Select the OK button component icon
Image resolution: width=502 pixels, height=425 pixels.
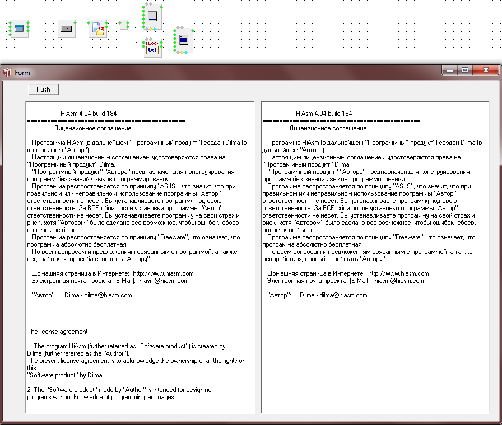point(66,29)
